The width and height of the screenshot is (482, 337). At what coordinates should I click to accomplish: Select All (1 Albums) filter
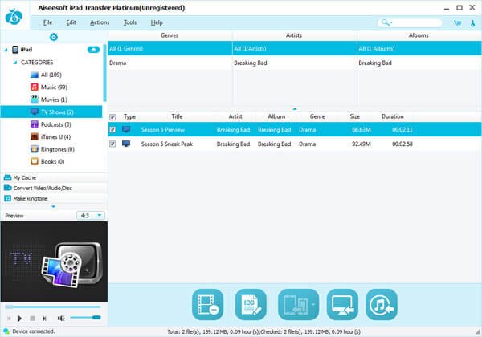419,48
